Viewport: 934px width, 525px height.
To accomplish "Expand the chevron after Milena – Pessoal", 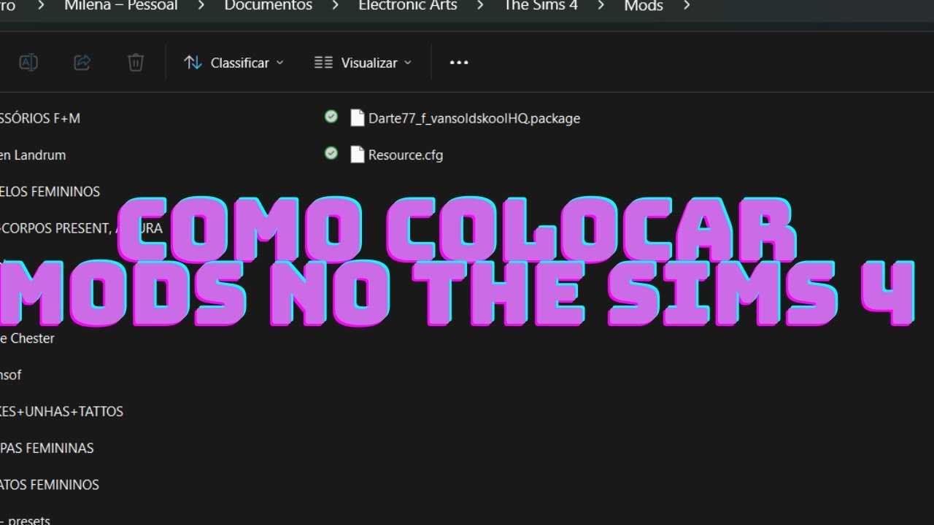I will [201, 6].
